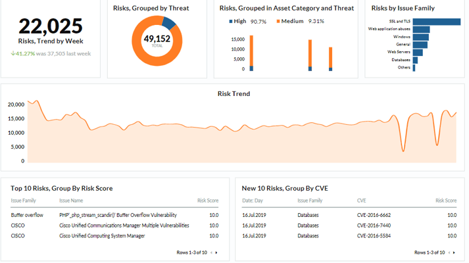The height and width of the screenshot is (263, 469).
Task: Sort Top 10 Risks by Issue Name column
Action: [71, 201]
